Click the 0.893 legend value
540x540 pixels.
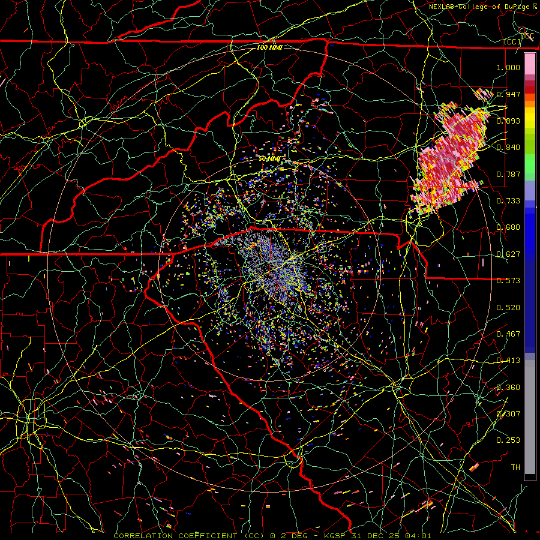508,121
